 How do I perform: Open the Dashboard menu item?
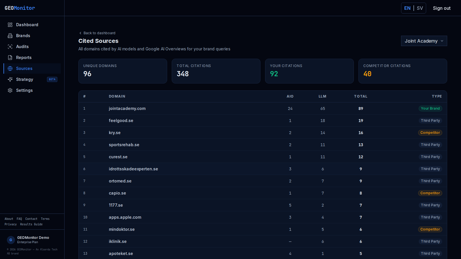[x=32, y=25]
